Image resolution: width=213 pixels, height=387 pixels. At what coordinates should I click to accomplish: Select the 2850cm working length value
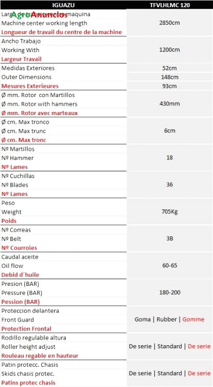[170, 23]
